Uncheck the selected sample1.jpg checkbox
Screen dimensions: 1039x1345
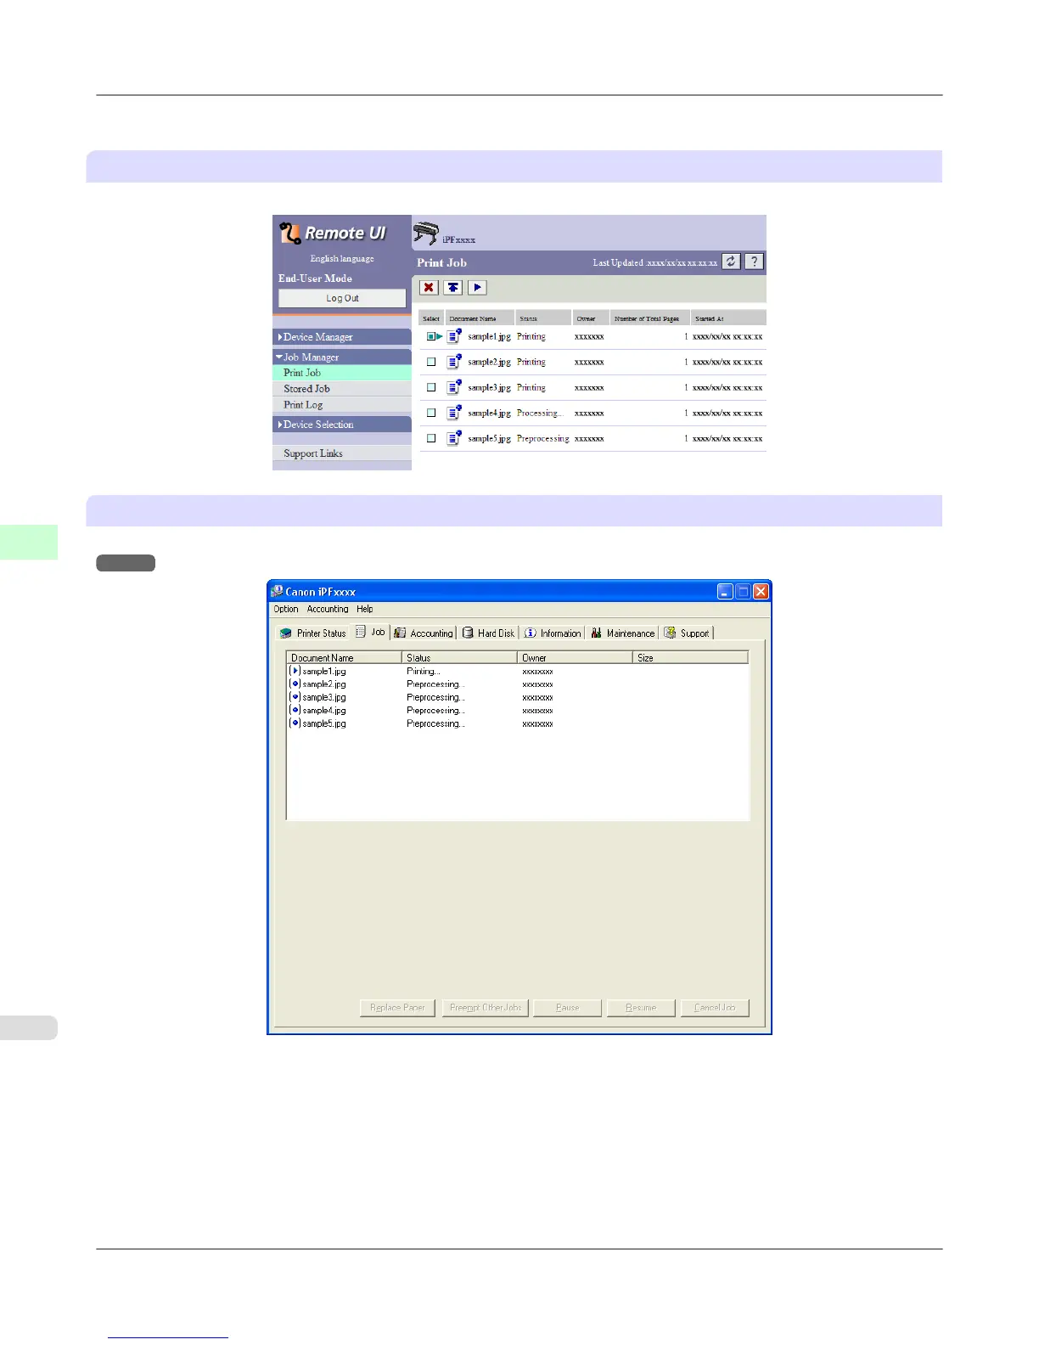(x=431, y=336)
